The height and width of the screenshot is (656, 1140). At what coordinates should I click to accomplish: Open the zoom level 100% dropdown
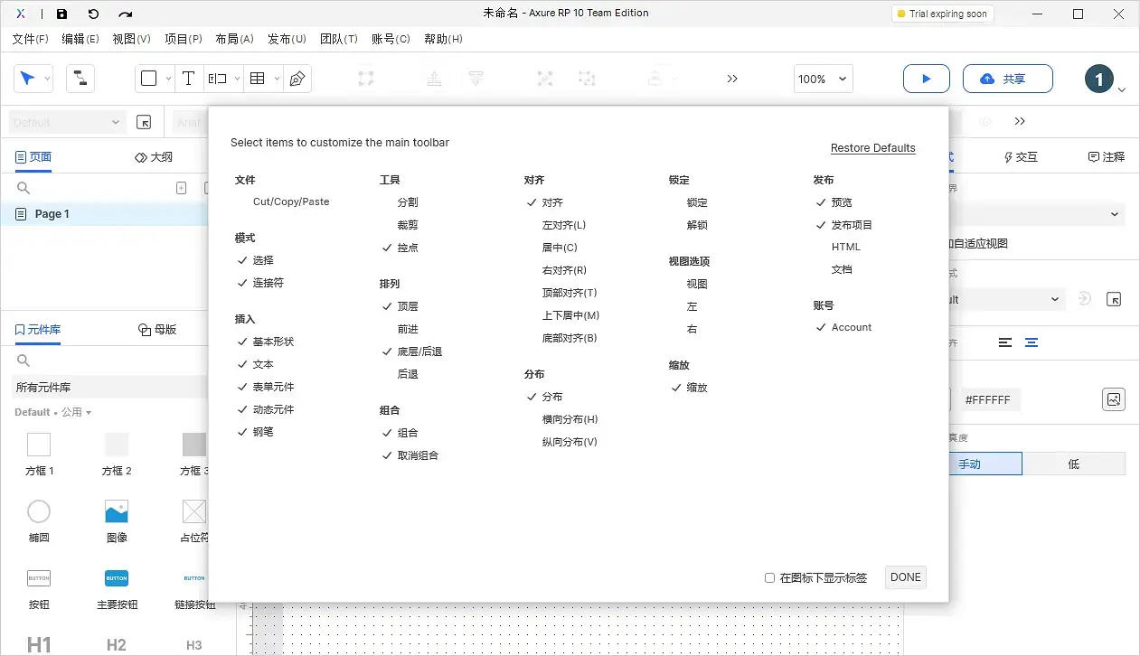823,79
